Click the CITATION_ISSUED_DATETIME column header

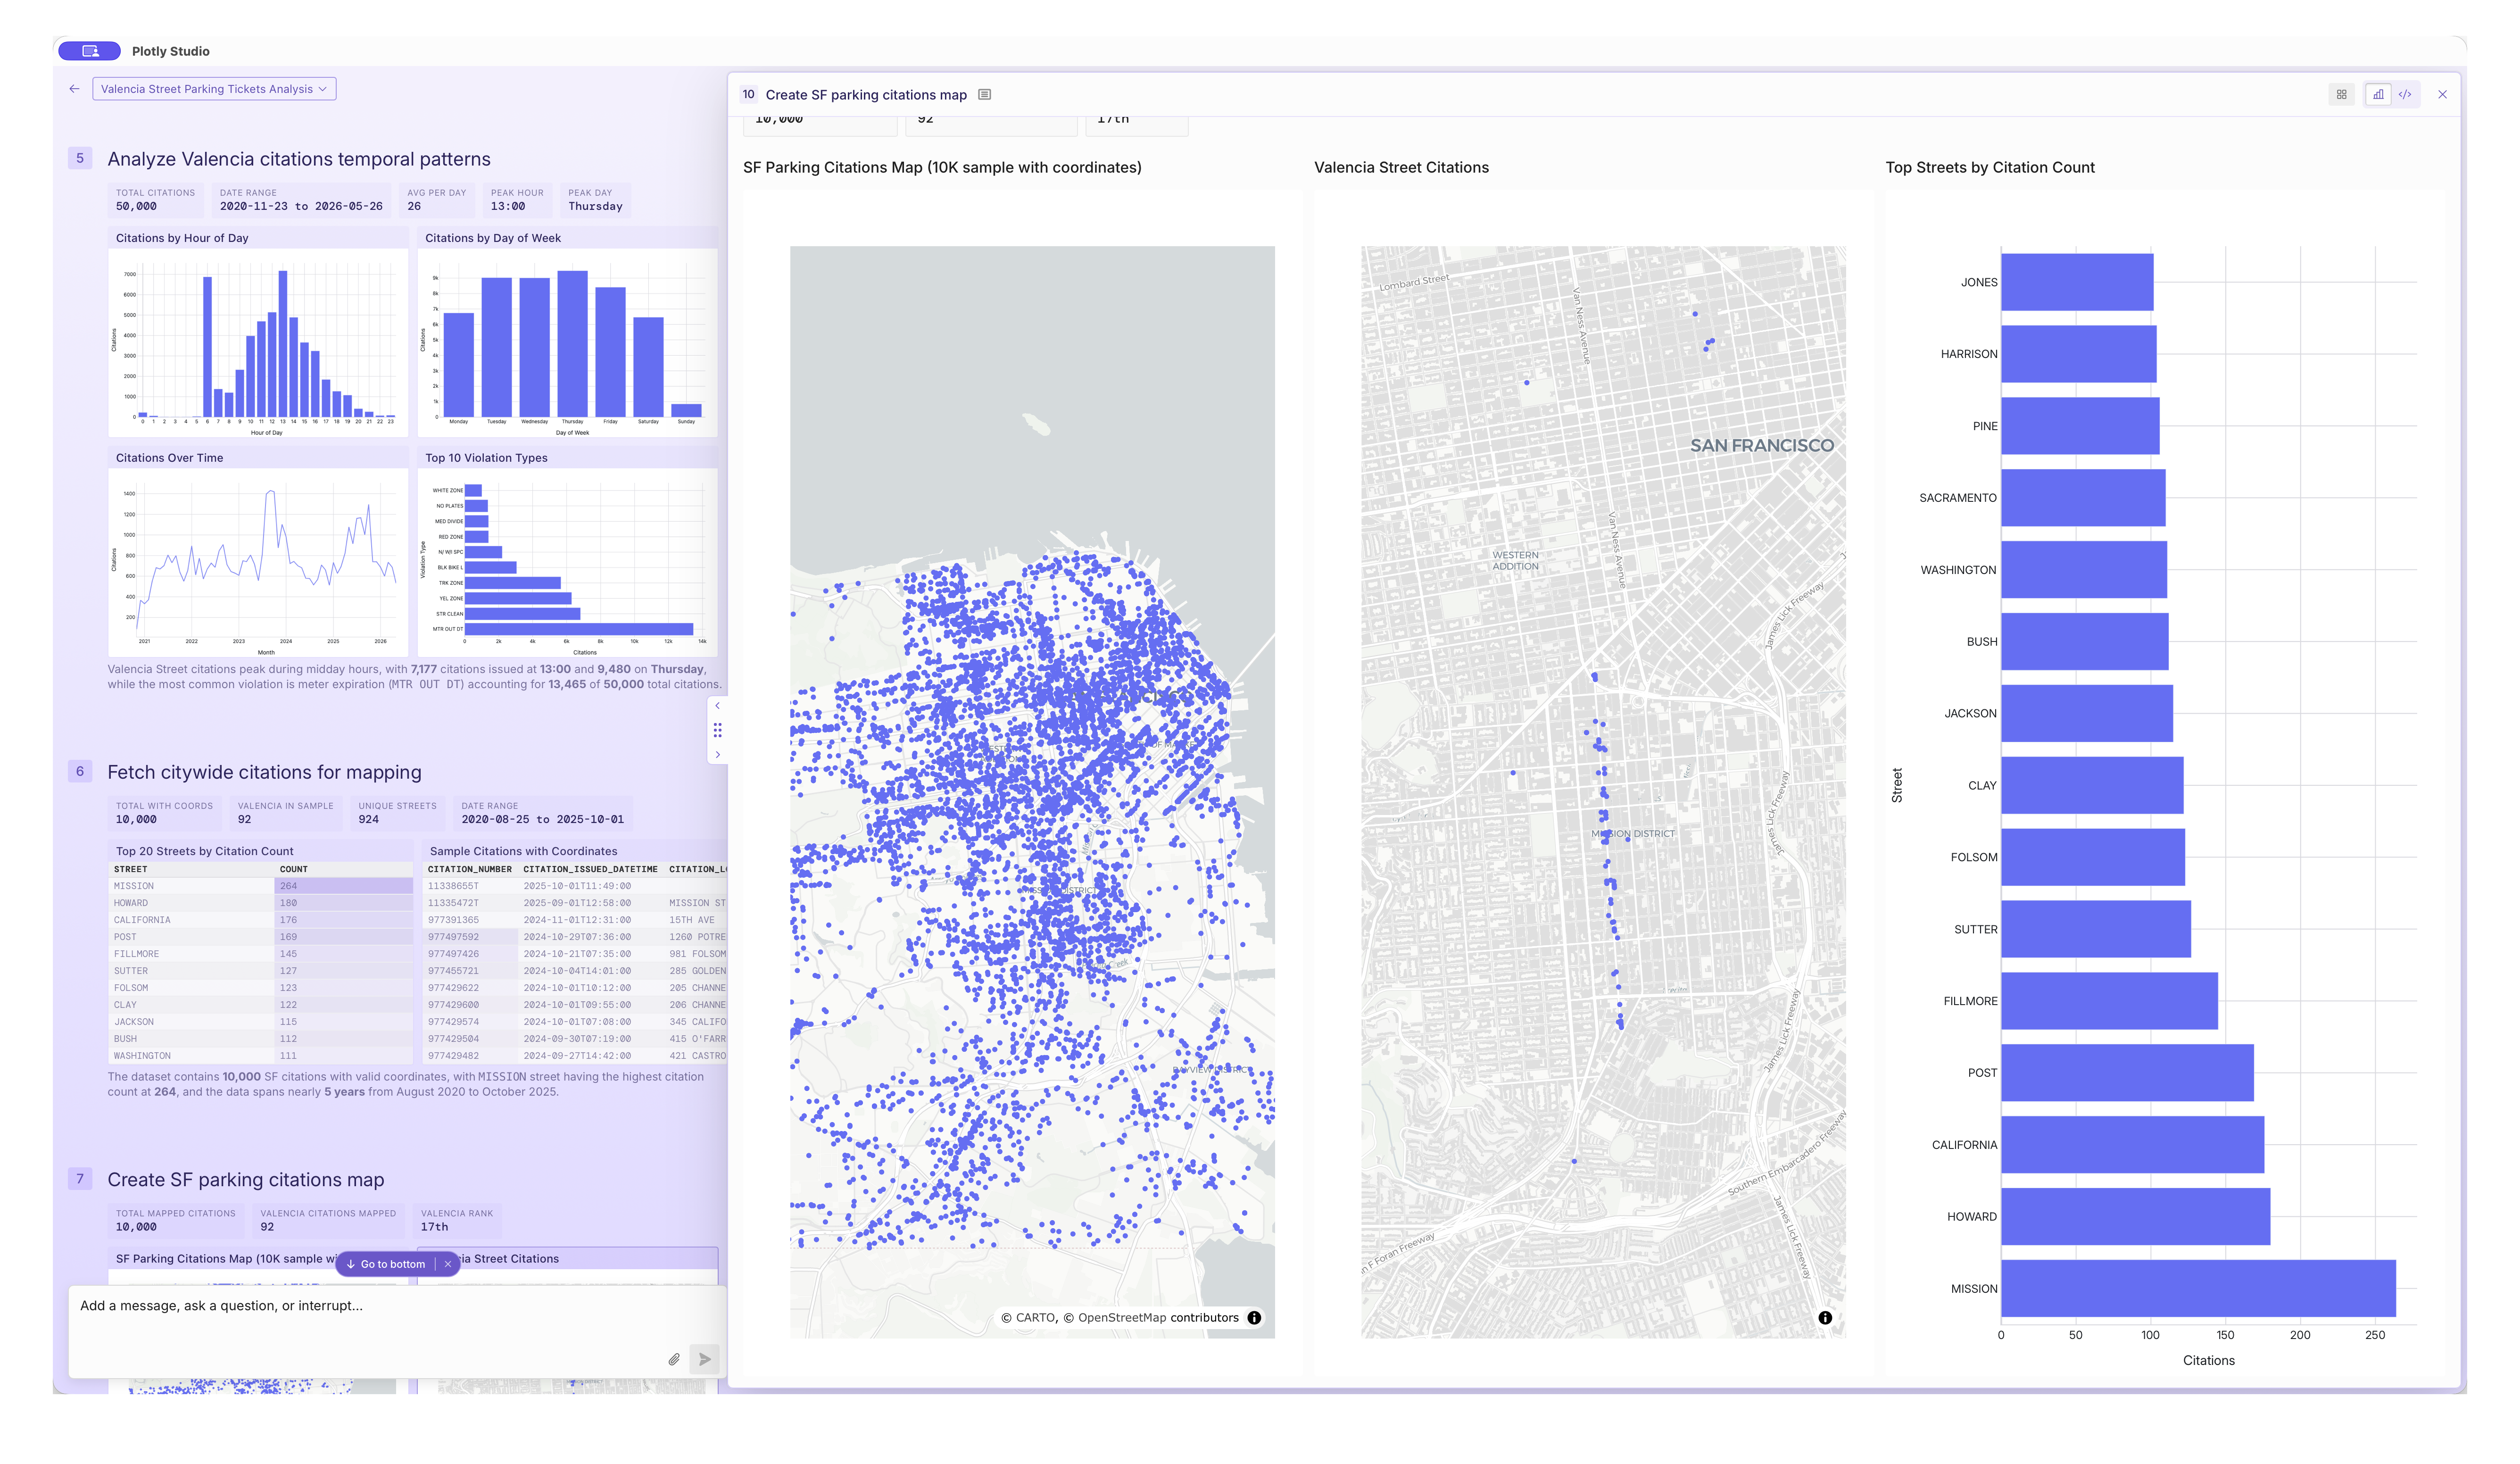[590, 869]
